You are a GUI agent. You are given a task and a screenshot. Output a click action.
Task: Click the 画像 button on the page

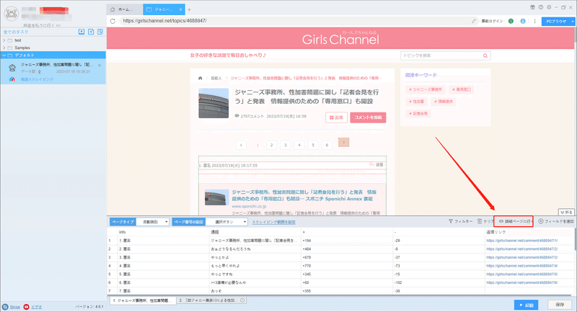(336, 117)
